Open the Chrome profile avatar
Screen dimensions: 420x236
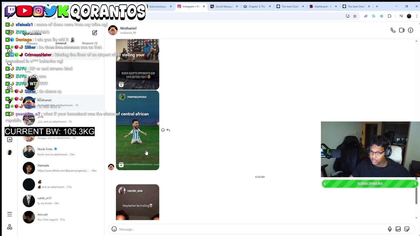click(x=409, y=16)
